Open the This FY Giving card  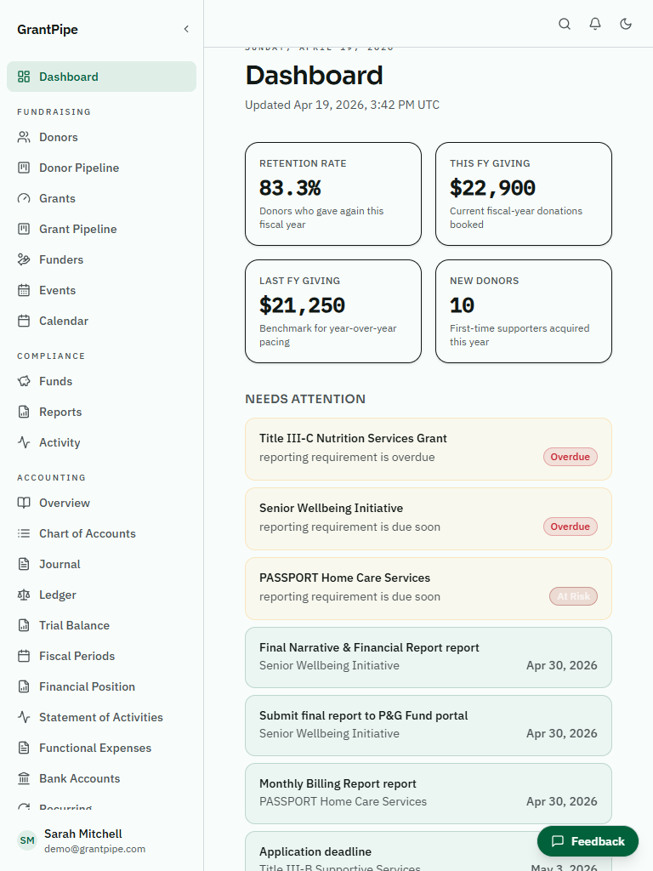pos(524,194)
